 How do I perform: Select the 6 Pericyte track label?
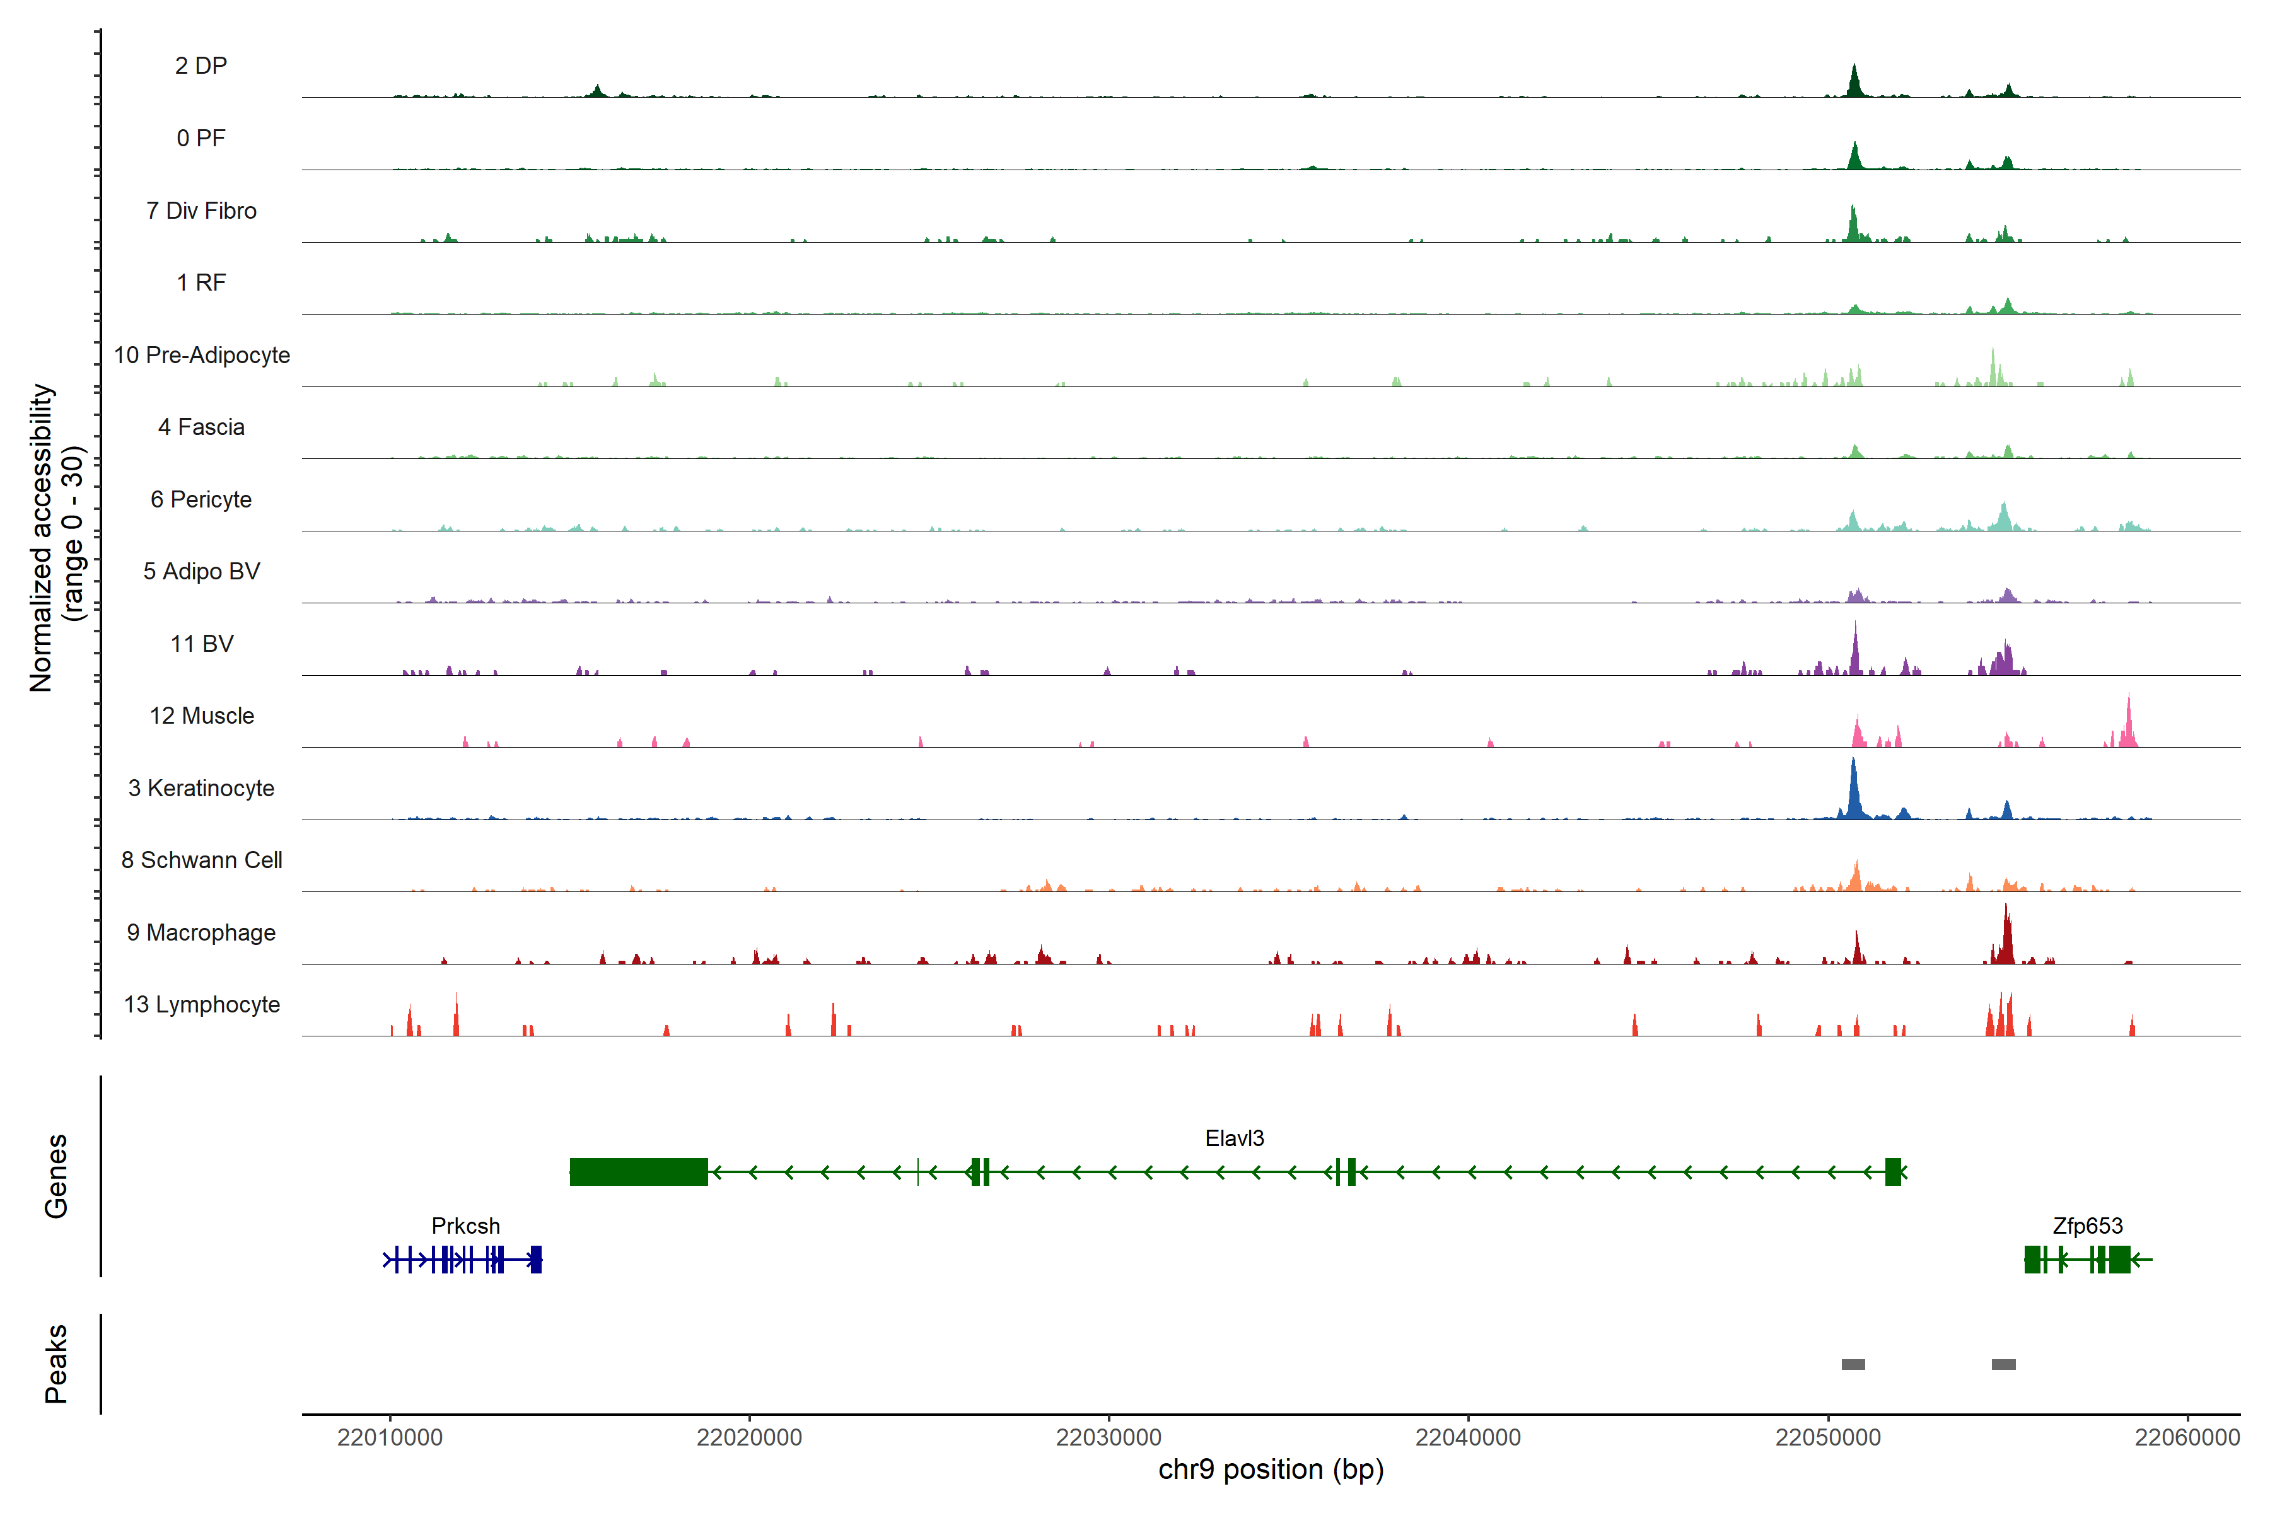[x=201, y=499]
